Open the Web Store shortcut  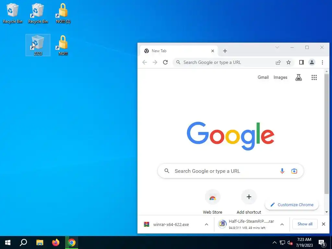pos(213,202)
